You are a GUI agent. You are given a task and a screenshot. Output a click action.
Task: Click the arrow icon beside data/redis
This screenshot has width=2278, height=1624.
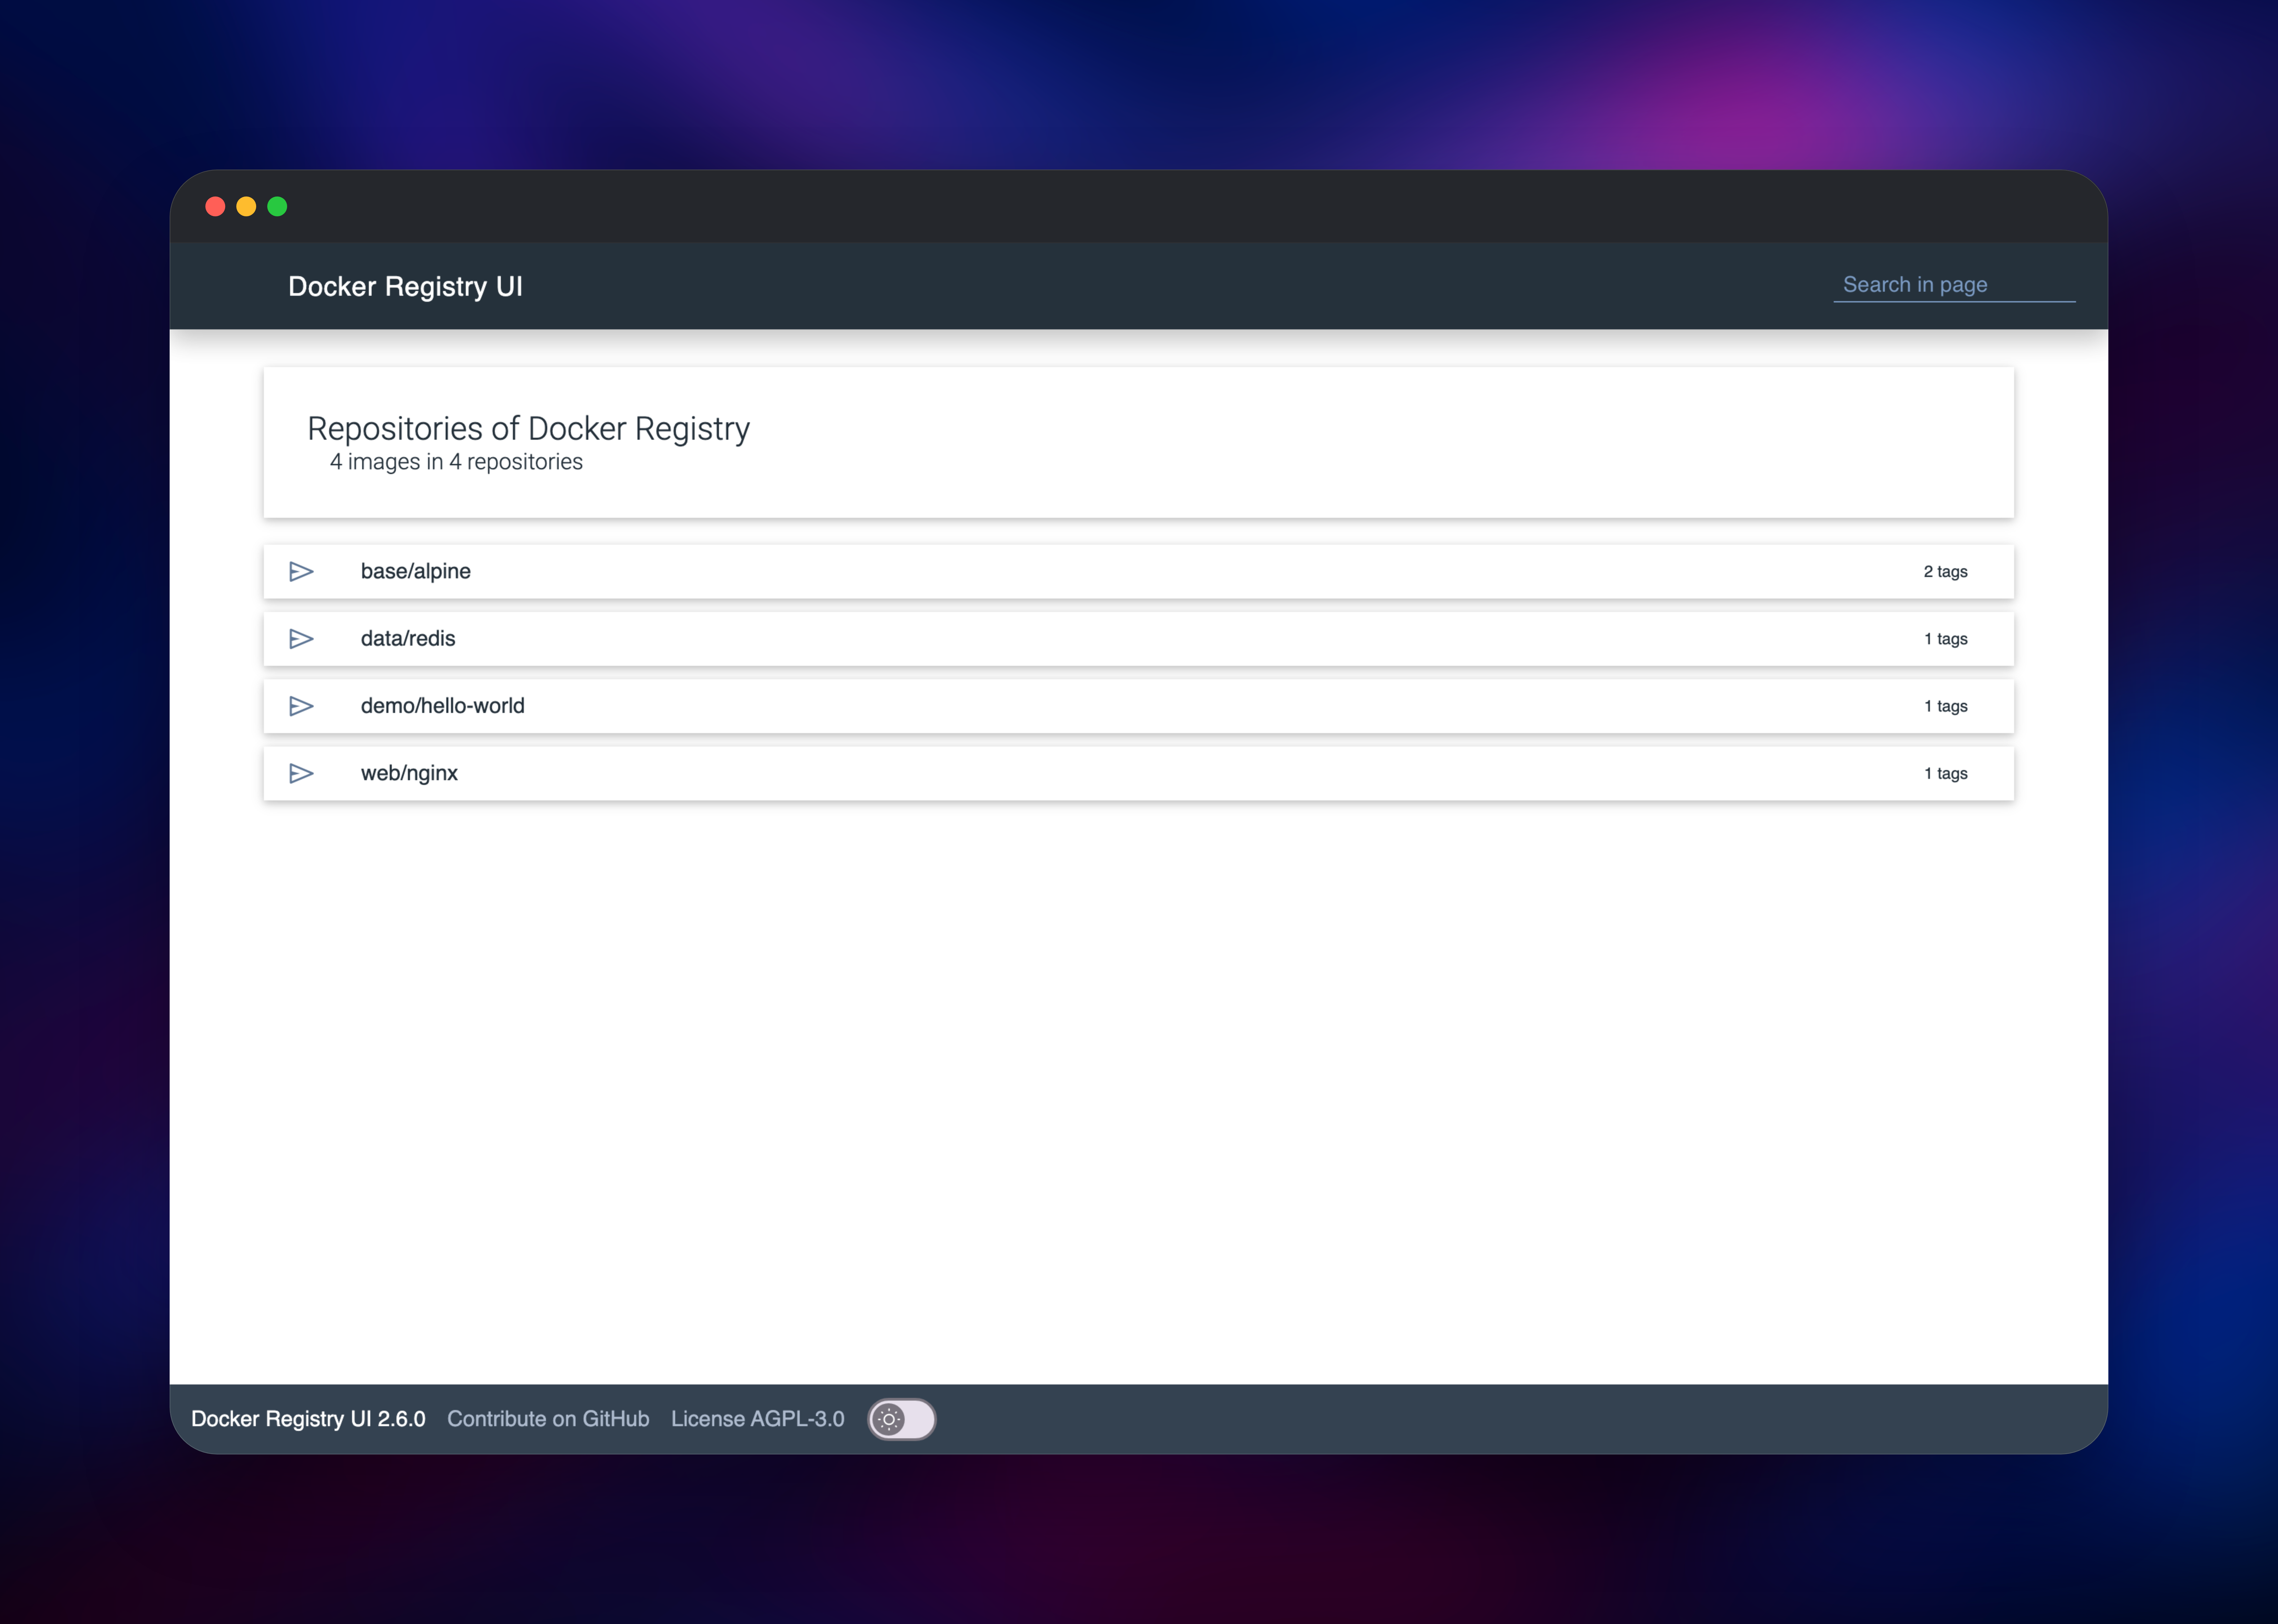click(301, 639)
